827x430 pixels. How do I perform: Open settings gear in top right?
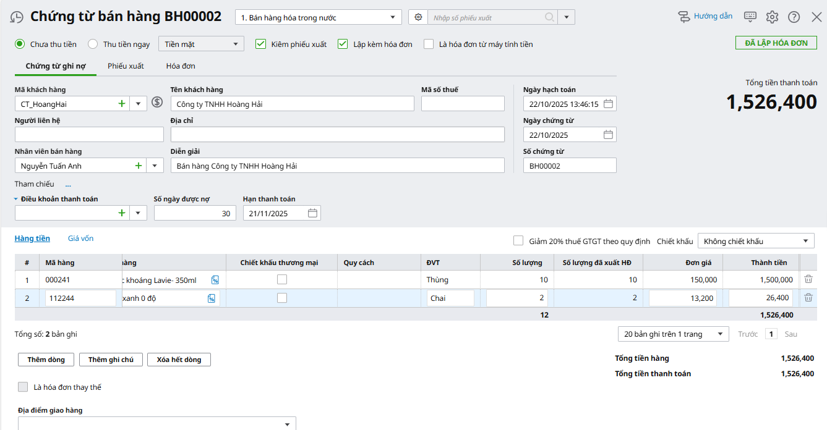point(772,17)
